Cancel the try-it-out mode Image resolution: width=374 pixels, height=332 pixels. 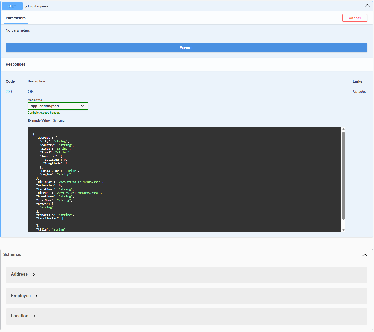coord(355,18)
